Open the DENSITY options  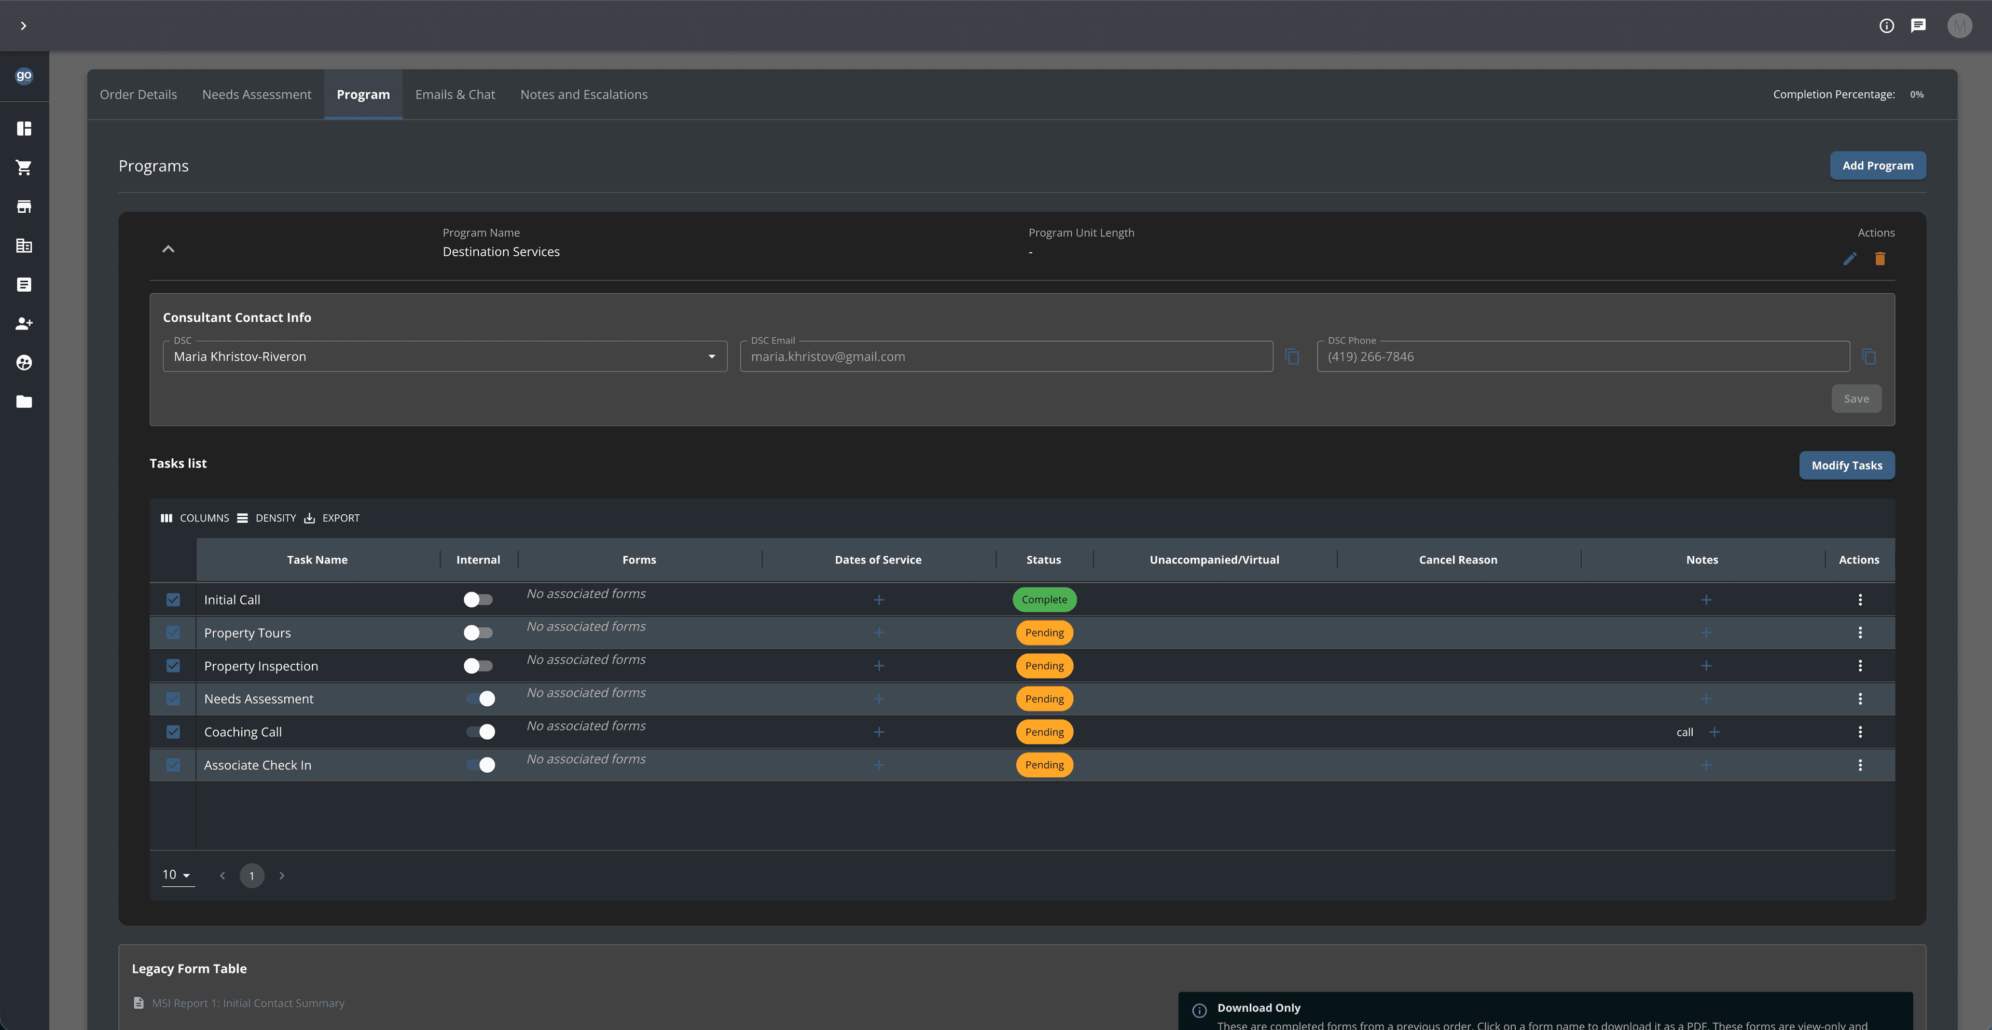pyautogui.click(x=267, y=518)
